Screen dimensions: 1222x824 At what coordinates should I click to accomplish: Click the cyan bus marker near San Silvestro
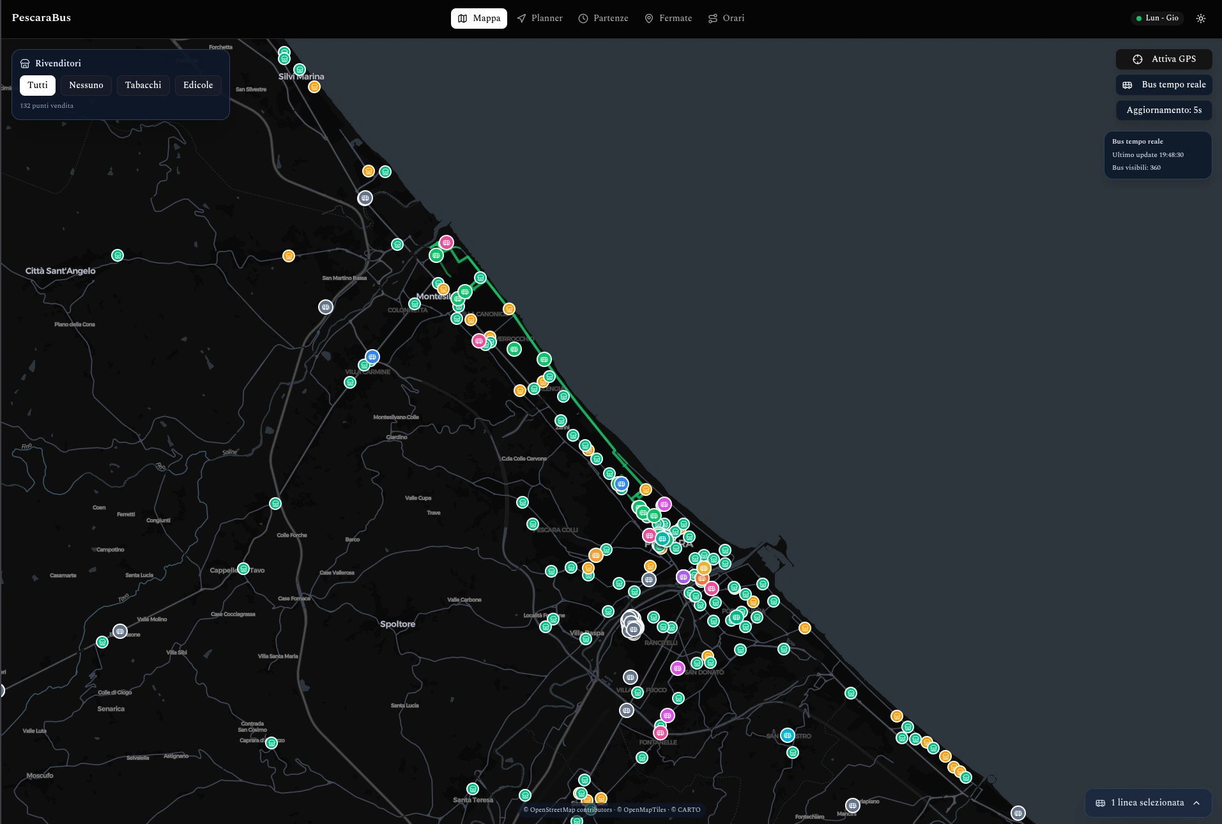point(788,735)
